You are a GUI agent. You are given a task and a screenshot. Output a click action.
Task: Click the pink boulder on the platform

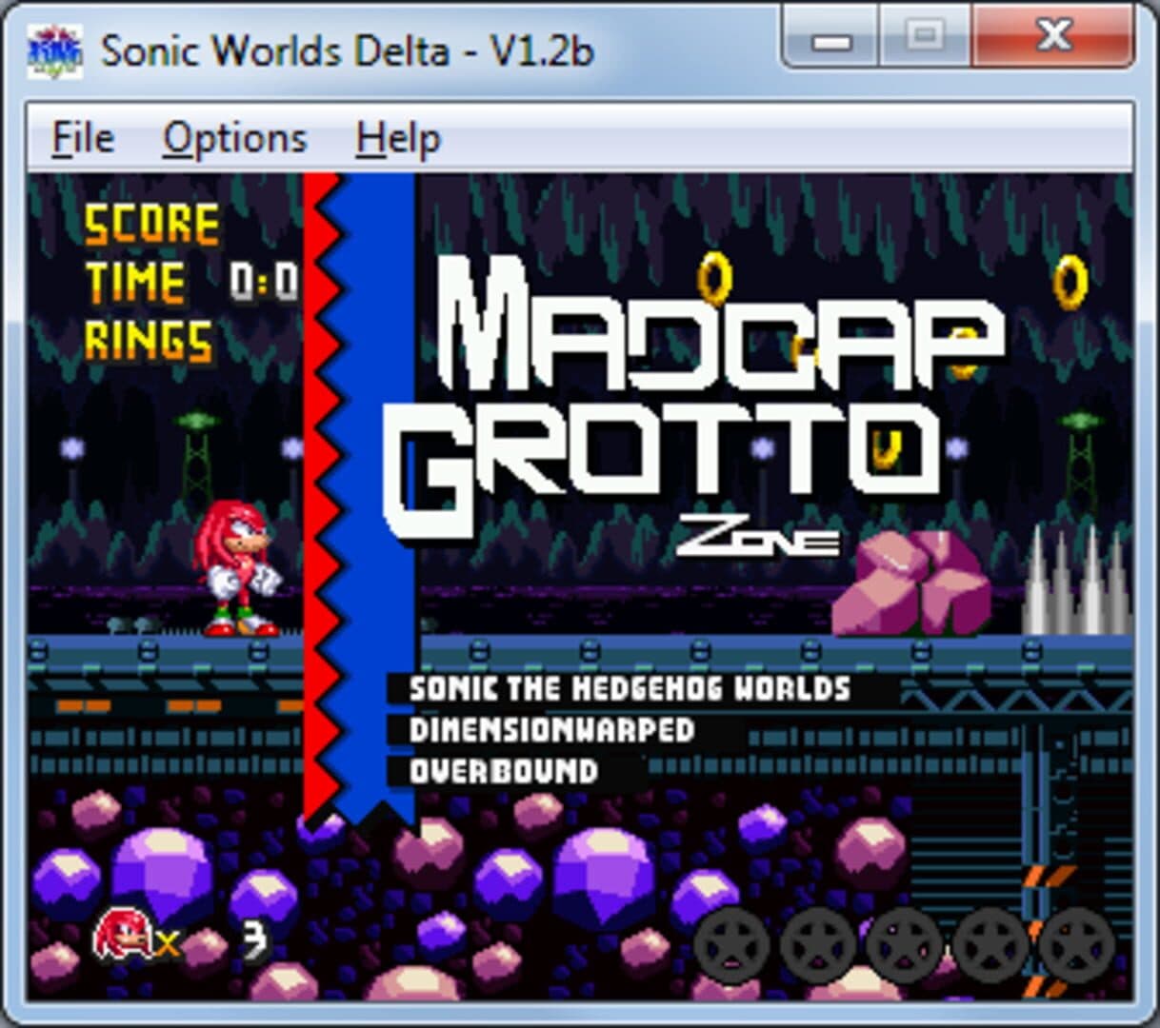912,583
